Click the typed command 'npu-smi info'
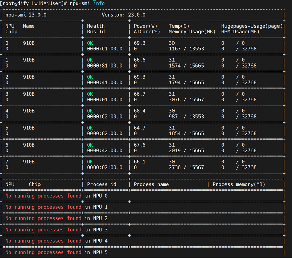292x258 pixels. [87, 3]
